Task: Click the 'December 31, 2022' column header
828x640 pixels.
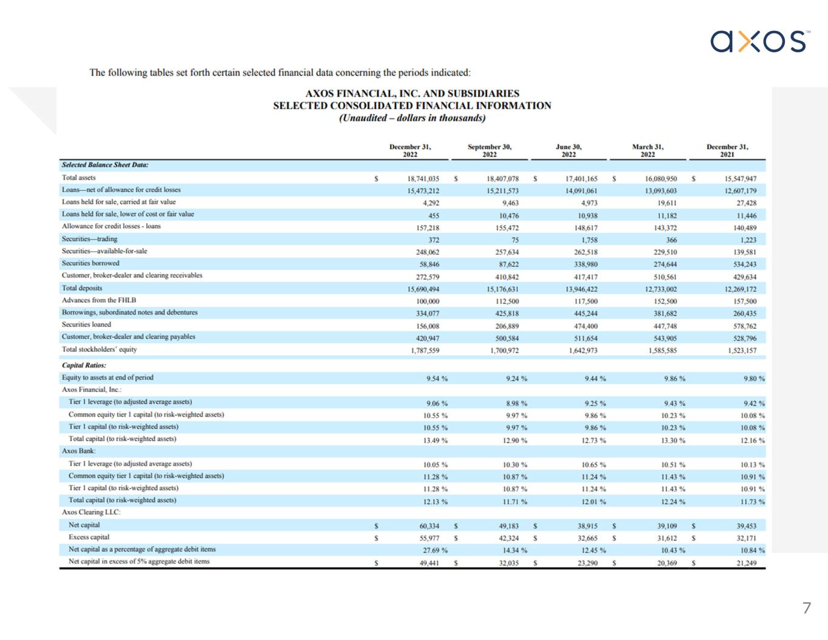Action: pyautogui.click(x=410, y=150)
